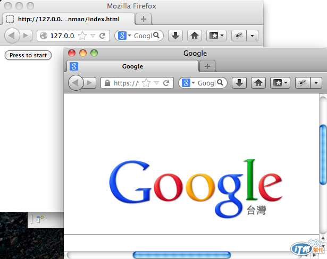Reload page in Mozilla Firefox window
Image resolution: width=327 pixels, height=259 pixels.
pos(102,36)
